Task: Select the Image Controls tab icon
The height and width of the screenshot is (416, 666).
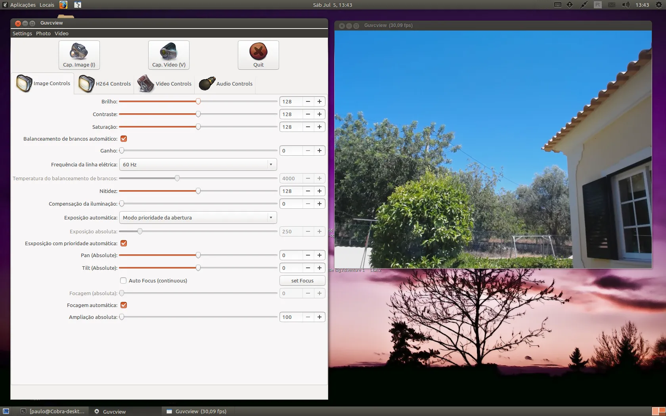Action: tap(23, 84)
